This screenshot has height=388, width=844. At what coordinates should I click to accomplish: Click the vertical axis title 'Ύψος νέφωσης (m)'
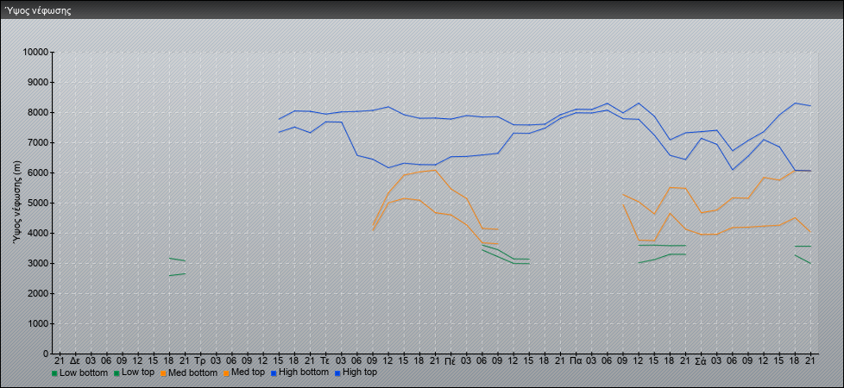pos(19,203)
